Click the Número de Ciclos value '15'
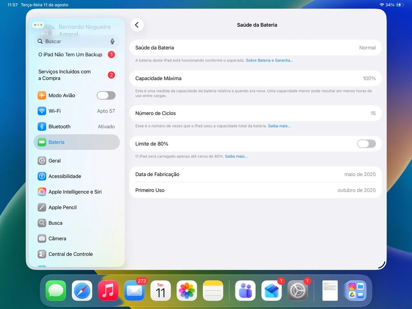 click(x=373, y=113)
